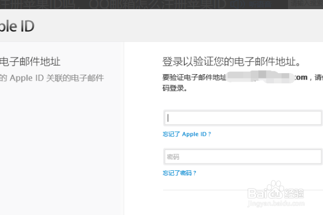Screen dimensions: 323x215
Task: Click the Apple ID page header title
Action: point(17,26)
